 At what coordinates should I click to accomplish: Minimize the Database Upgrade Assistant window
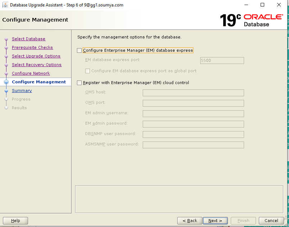click(x=246, y=5)
